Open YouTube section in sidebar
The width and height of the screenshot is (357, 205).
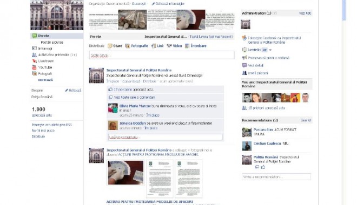click(x=45, y=67)
